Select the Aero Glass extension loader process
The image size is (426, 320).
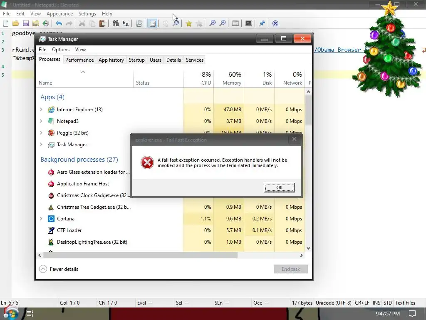[x=83, y=172]
